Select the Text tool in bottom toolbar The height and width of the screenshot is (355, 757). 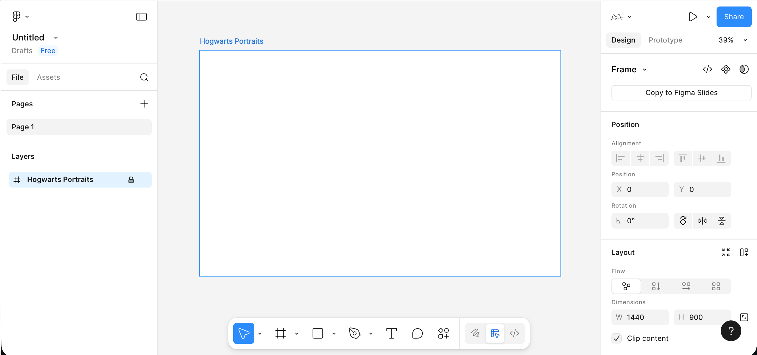coord(391,333)
